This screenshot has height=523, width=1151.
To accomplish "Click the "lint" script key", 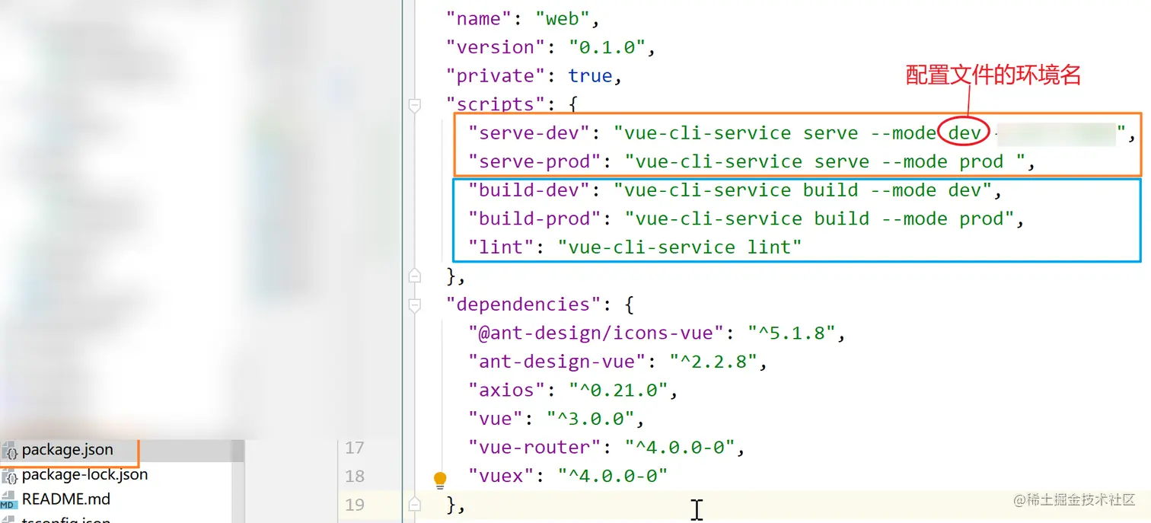I will (502, 247).
